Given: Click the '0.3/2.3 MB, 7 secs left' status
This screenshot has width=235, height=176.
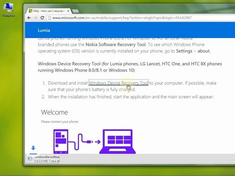Looking at the screenshot, I should coord(47,161).
